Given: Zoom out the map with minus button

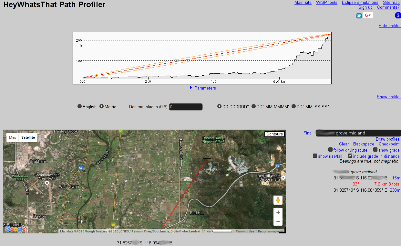Looking at the screenshot, I should pyautogui.click(x=278, y=221).
